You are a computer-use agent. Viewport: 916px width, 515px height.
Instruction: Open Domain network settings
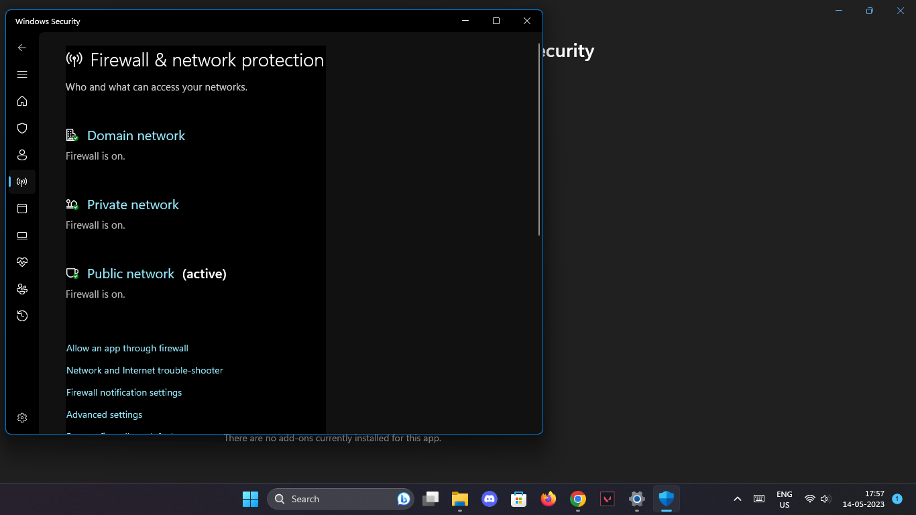[x=136, y=135]
